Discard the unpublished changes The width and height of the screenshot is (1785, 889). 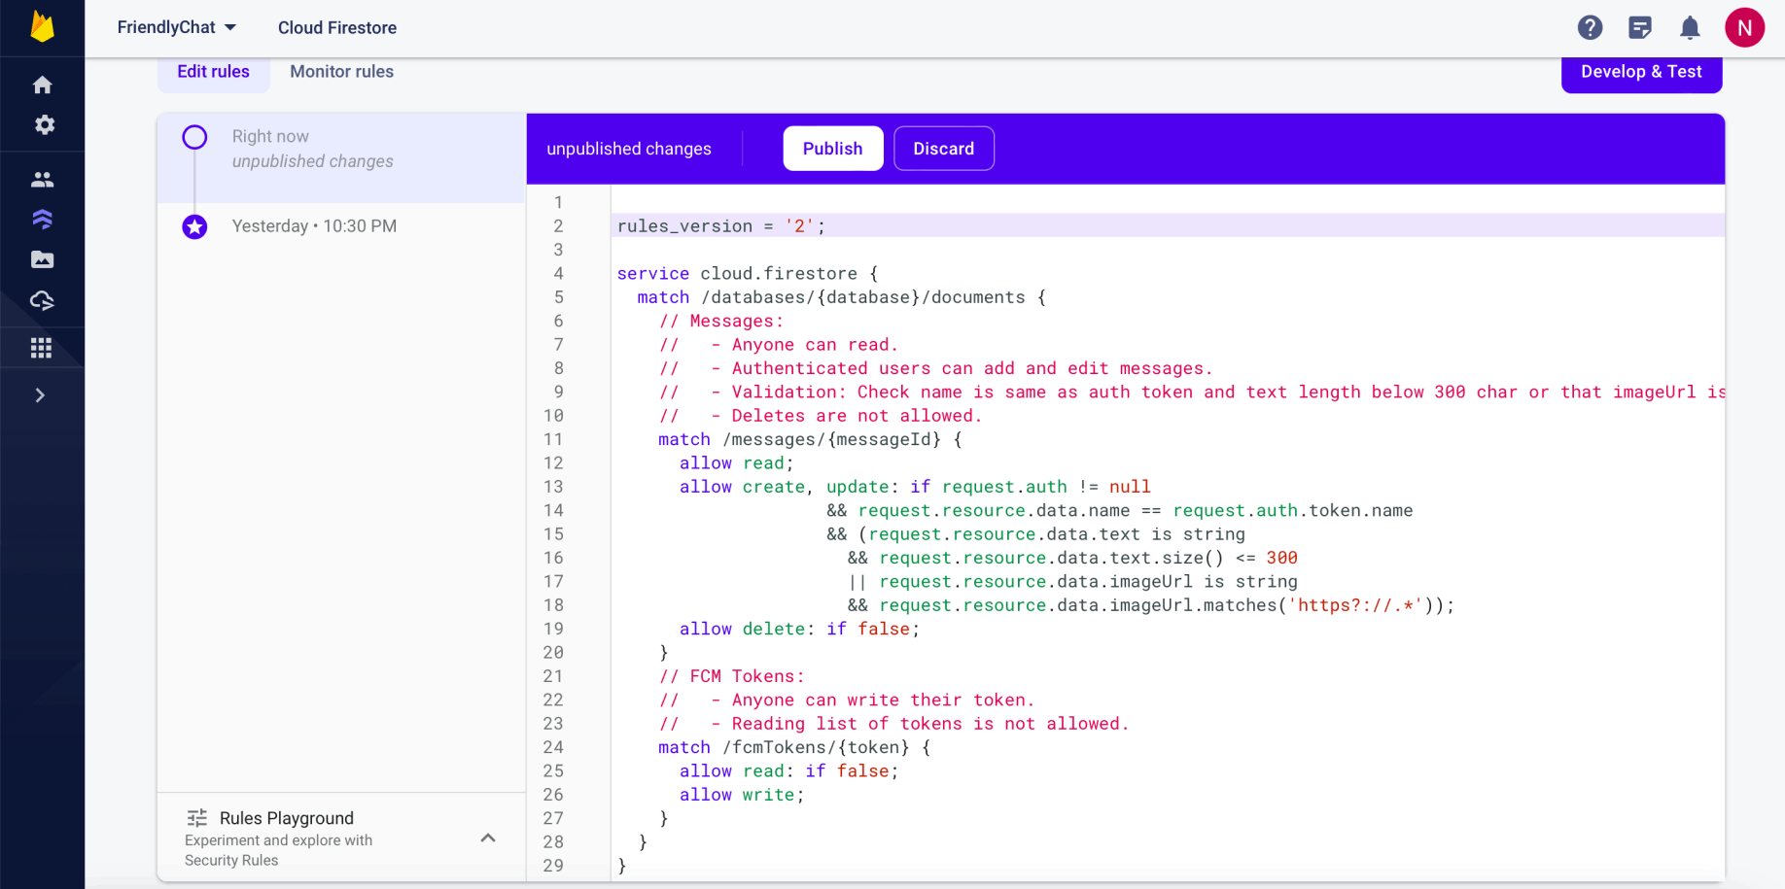(x=943, y=149)
